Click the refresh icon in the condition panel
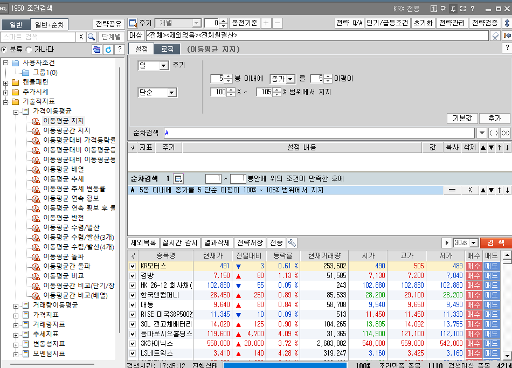The image size is (512, 368). pyautogui.click(x=108, y=50)
